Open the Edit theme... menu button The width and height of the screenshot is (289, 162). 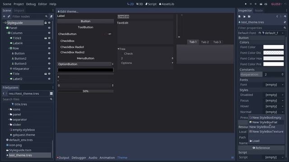[68, 11]
